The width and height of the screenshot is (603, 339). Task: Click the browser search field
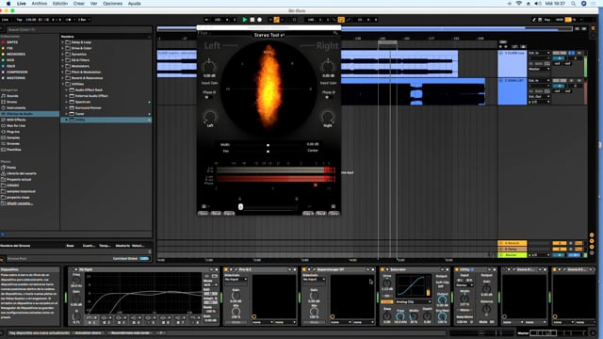click(79, 29)
